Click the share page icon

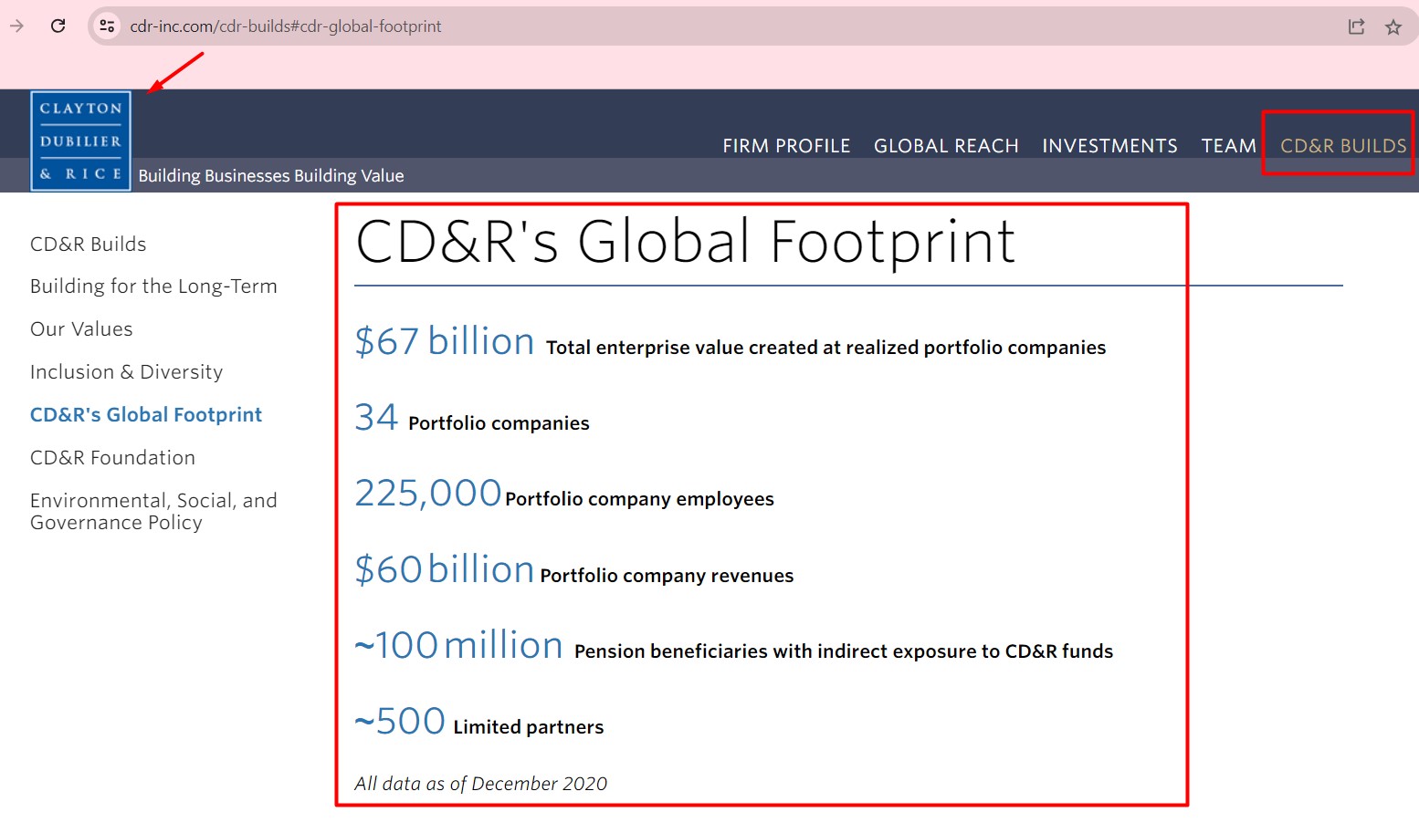tap(1356, 26)
